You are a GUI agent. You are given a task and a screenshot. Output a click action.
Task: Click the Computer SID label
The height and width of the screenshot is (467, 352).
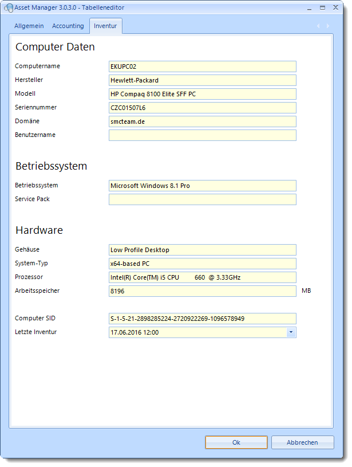point(35,318)
